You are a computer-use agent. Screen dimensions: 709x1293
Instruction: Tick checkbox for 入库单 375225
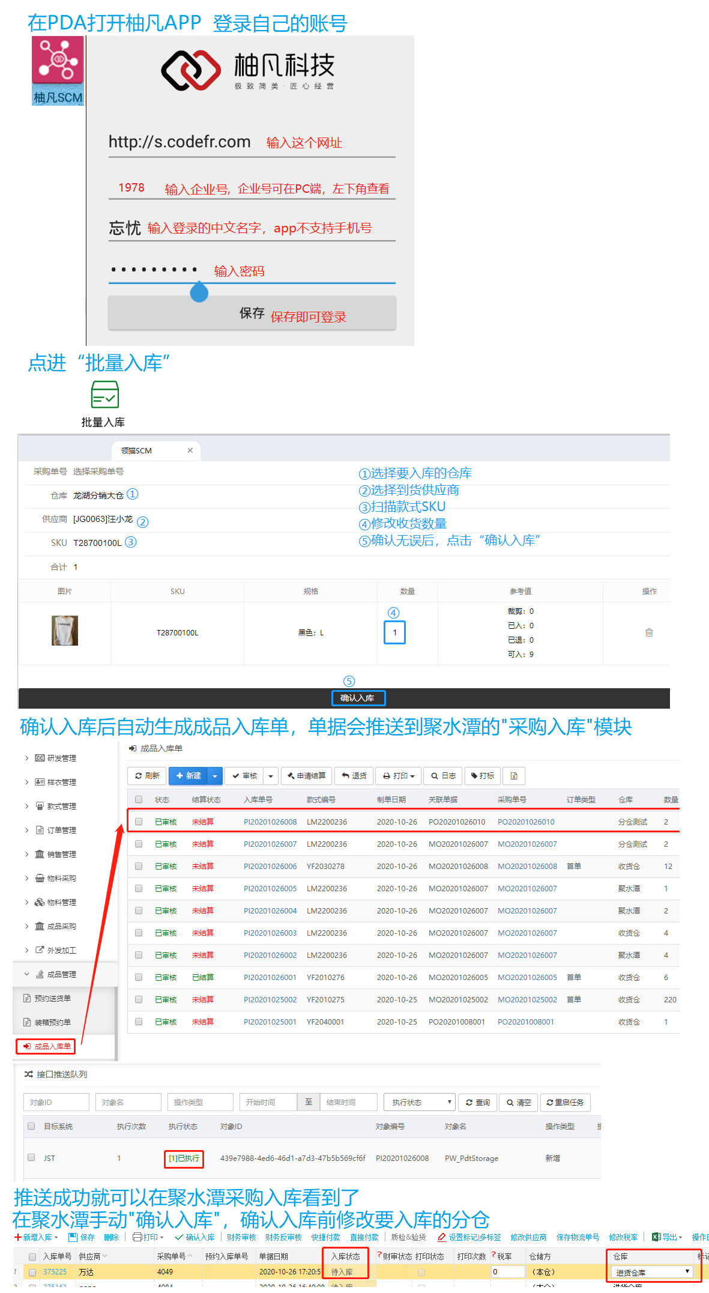click(x=32, y=1272)
